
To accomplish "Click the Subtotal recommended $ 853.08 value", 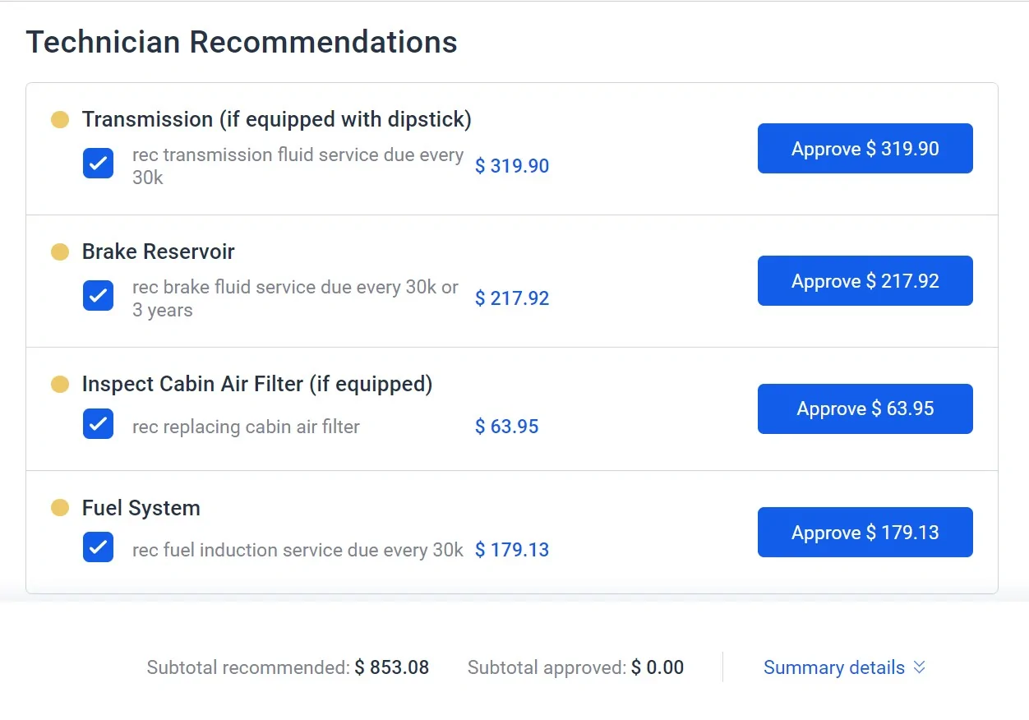I will point(392,667).
